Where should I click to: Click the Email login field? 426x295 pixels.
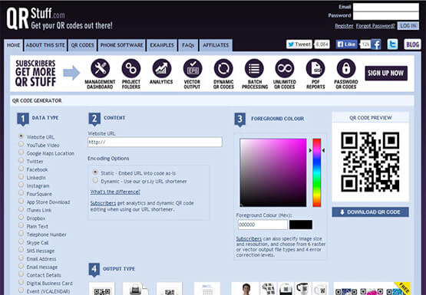pyautogui.click(x=386, y=7)
